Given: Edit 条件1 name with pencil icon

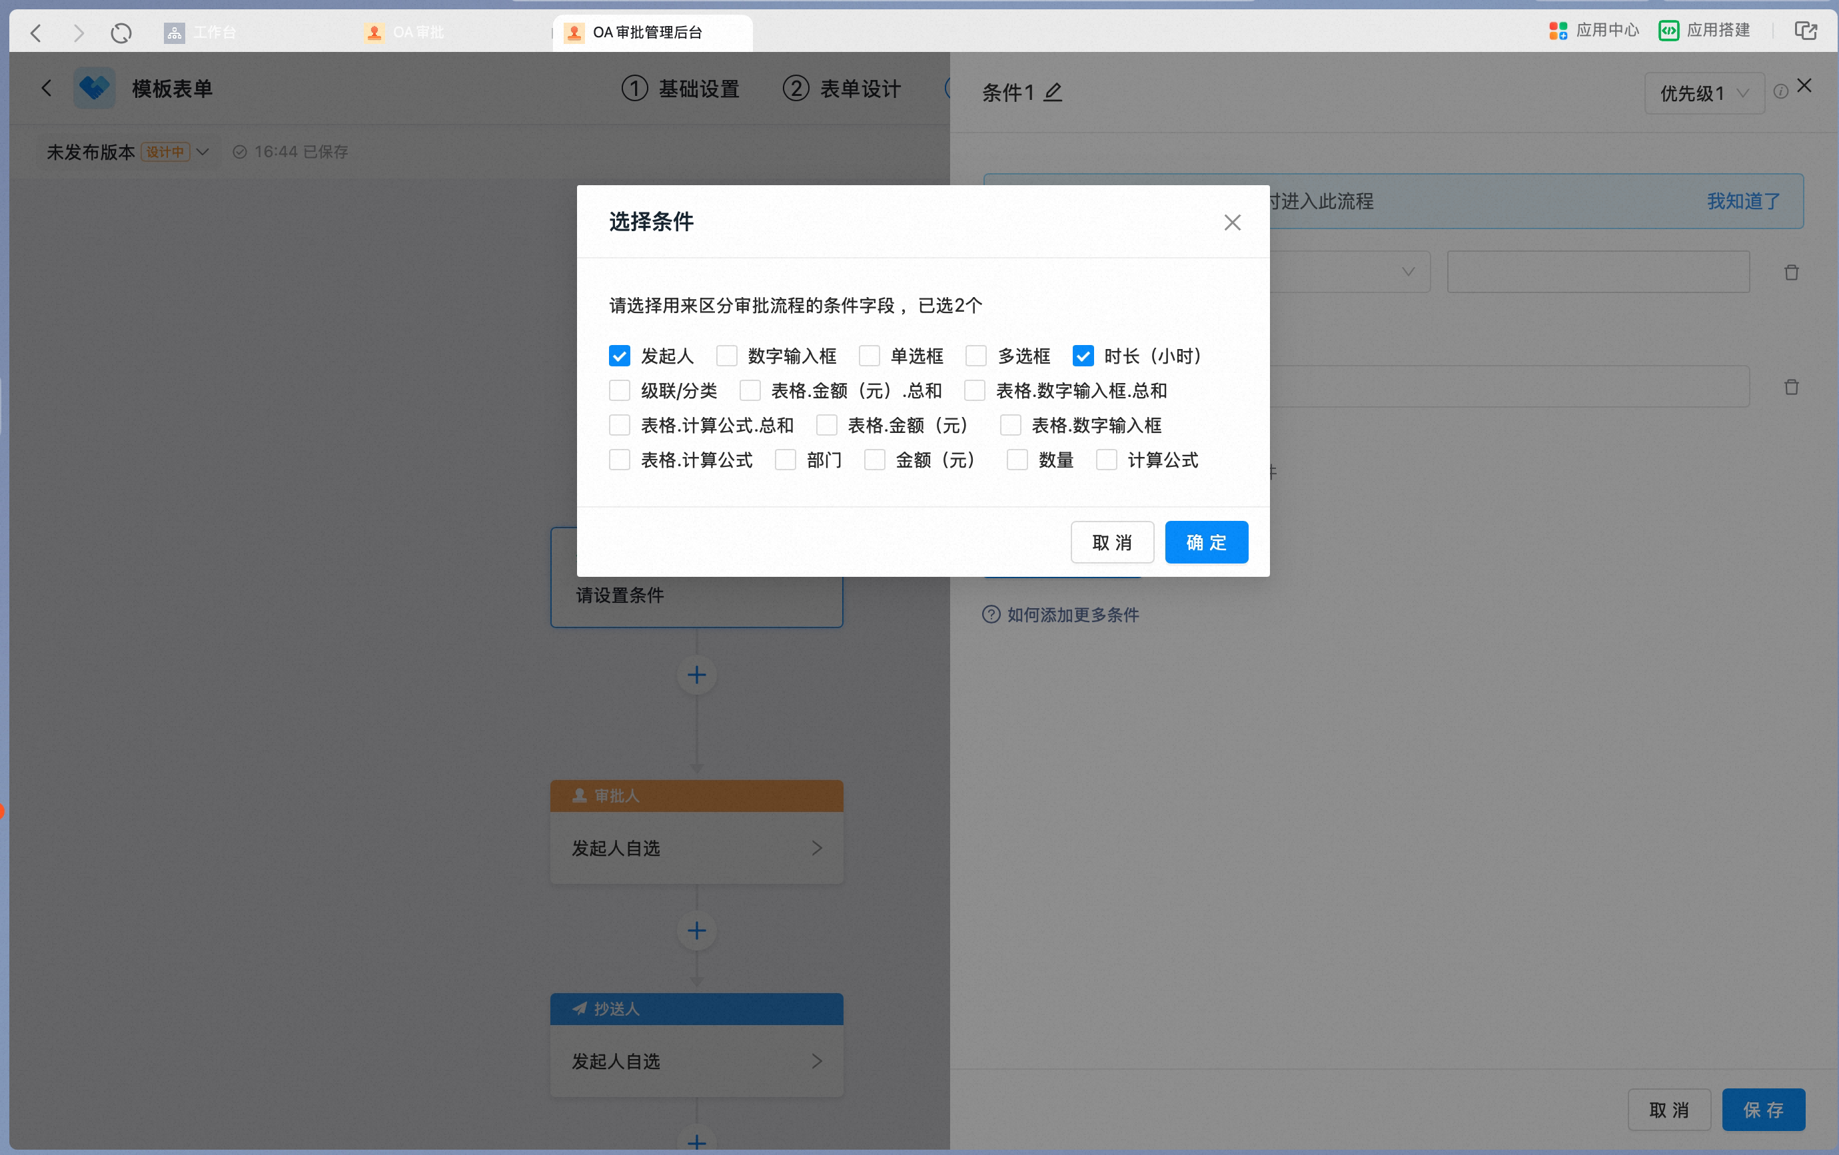Looking at the screenshot, I should [x=1053, y=93].
